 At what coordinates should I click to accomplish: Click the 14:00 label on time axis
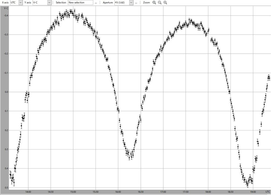[x=28, y=192]
